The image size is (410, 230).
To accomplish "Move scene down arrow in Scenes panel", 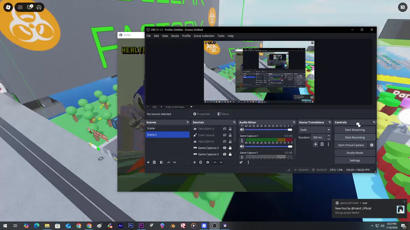I will coord(174,162).
